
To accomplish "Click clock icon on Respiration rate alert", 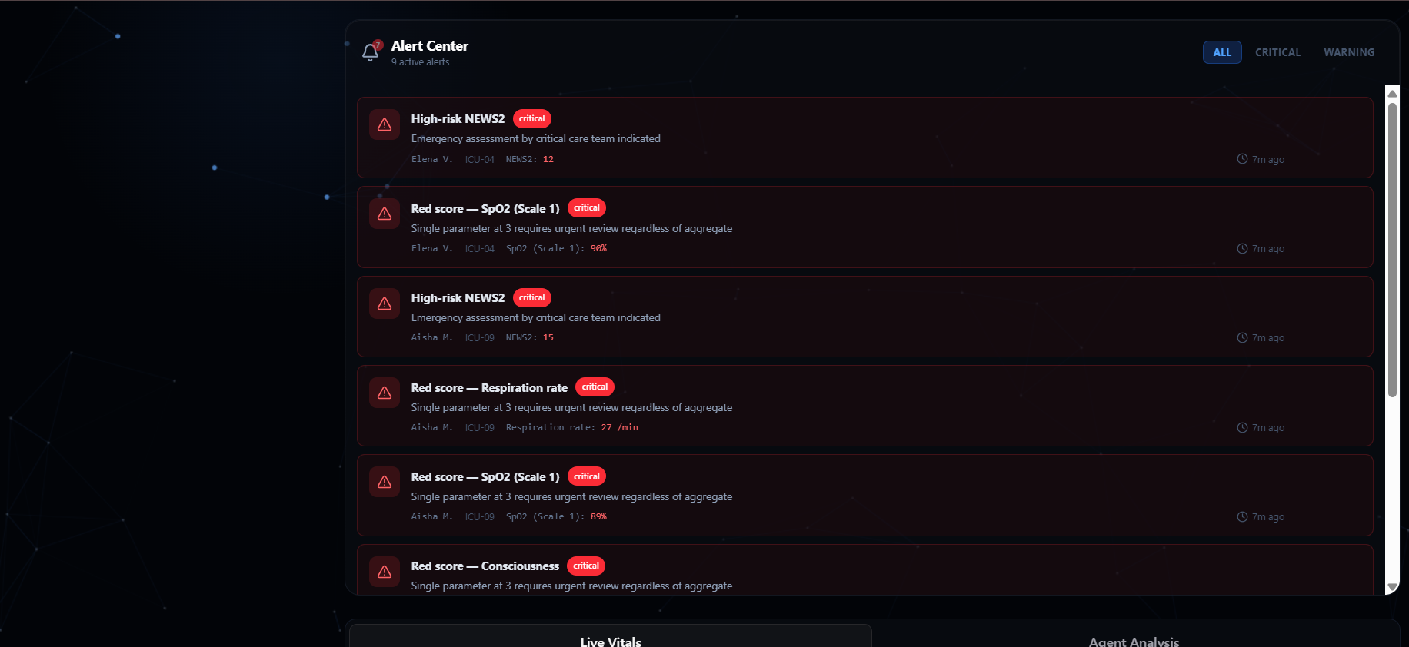I will click(x=1242, y=427).
